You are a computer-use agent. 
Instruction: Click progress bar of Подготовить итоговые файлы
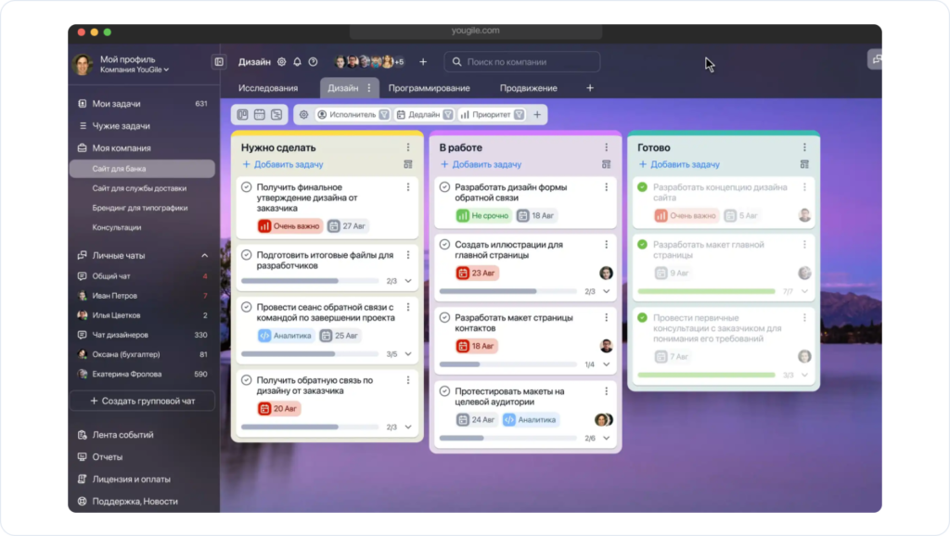pos(310,281)
